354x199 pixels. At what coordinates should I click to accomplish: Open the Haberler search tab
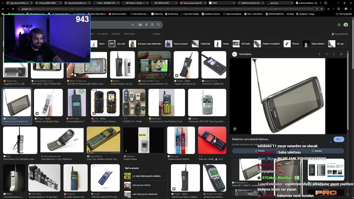(x=116, y=34)
